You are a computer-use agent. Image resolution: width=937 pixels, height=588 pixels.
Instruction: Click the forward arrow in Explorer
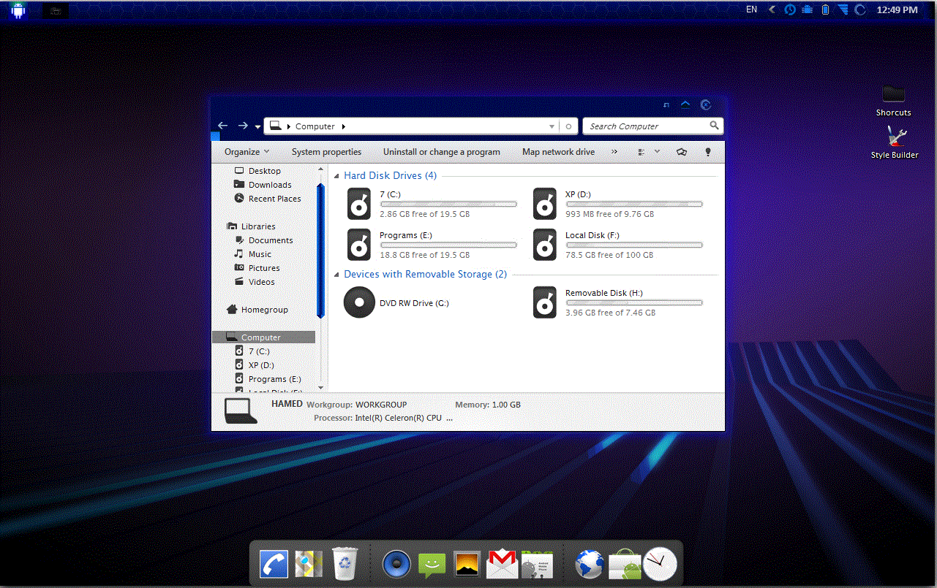point(243,126)
